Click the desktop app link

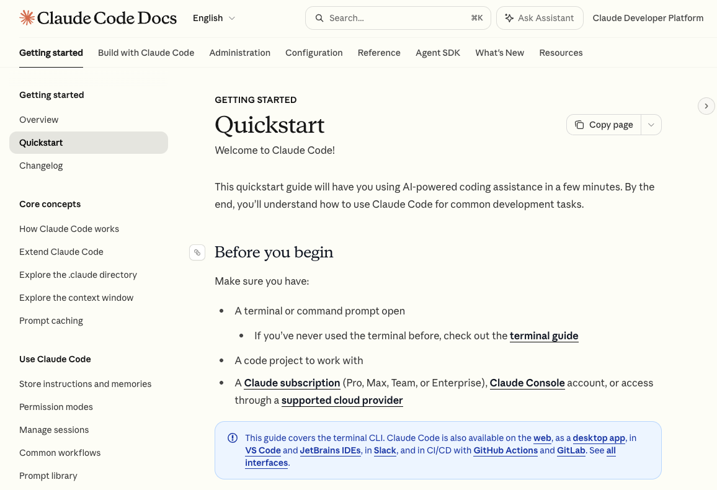[x=599, y=438]
